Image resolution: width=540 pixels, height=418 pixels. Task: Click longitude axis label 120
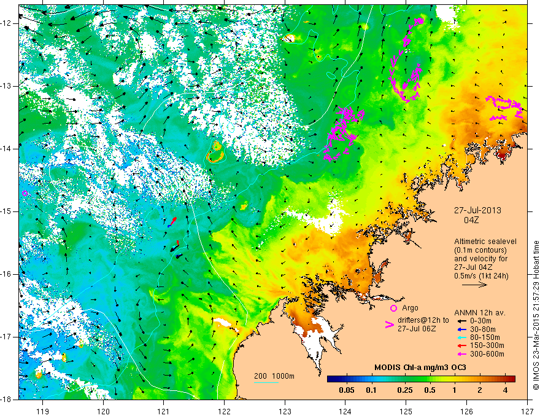click(103, 411)
